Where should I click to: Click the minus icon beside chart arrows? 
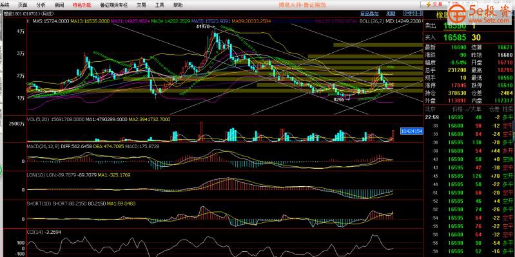point(418,13)
